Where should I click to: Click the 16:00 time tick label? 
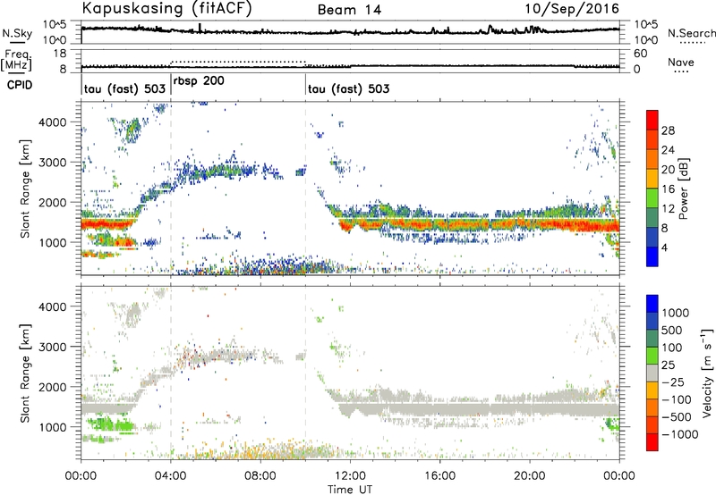[x=439, y=476]
